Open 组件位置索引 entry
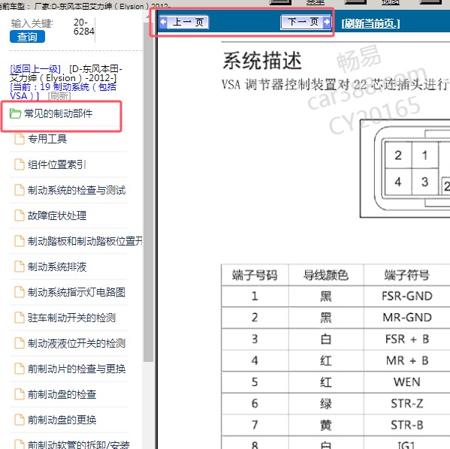The image size is (450, 449). pos(57,164)
